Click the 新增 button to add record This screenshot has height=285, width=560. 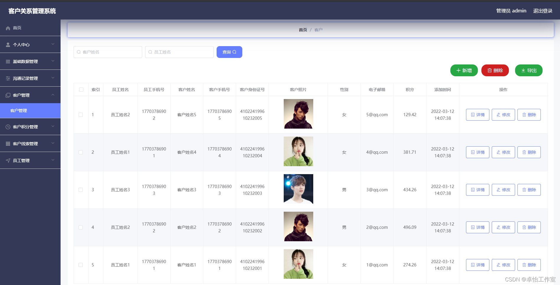point(464,70)
